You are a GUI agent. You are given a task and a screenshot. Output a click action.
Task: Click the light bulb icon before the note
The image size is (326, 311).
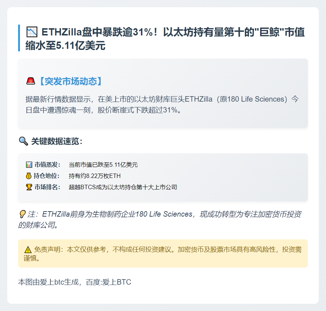22,214
